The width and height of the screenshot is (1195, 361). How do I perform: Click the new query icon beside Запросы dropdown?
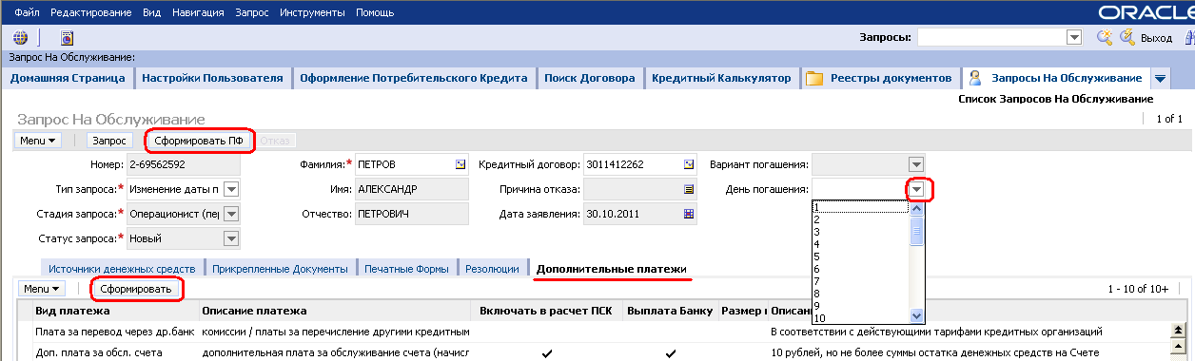click(1105, 37)
